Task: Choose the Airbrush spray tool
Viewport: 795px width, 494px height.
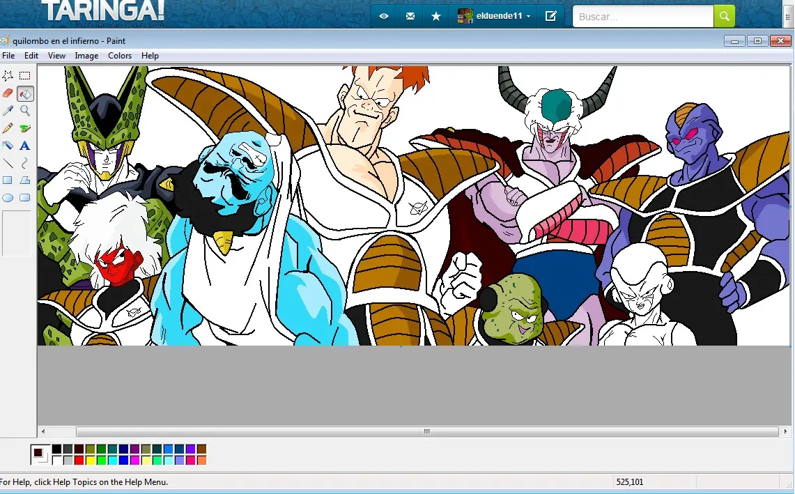Action: coord(8,146)
